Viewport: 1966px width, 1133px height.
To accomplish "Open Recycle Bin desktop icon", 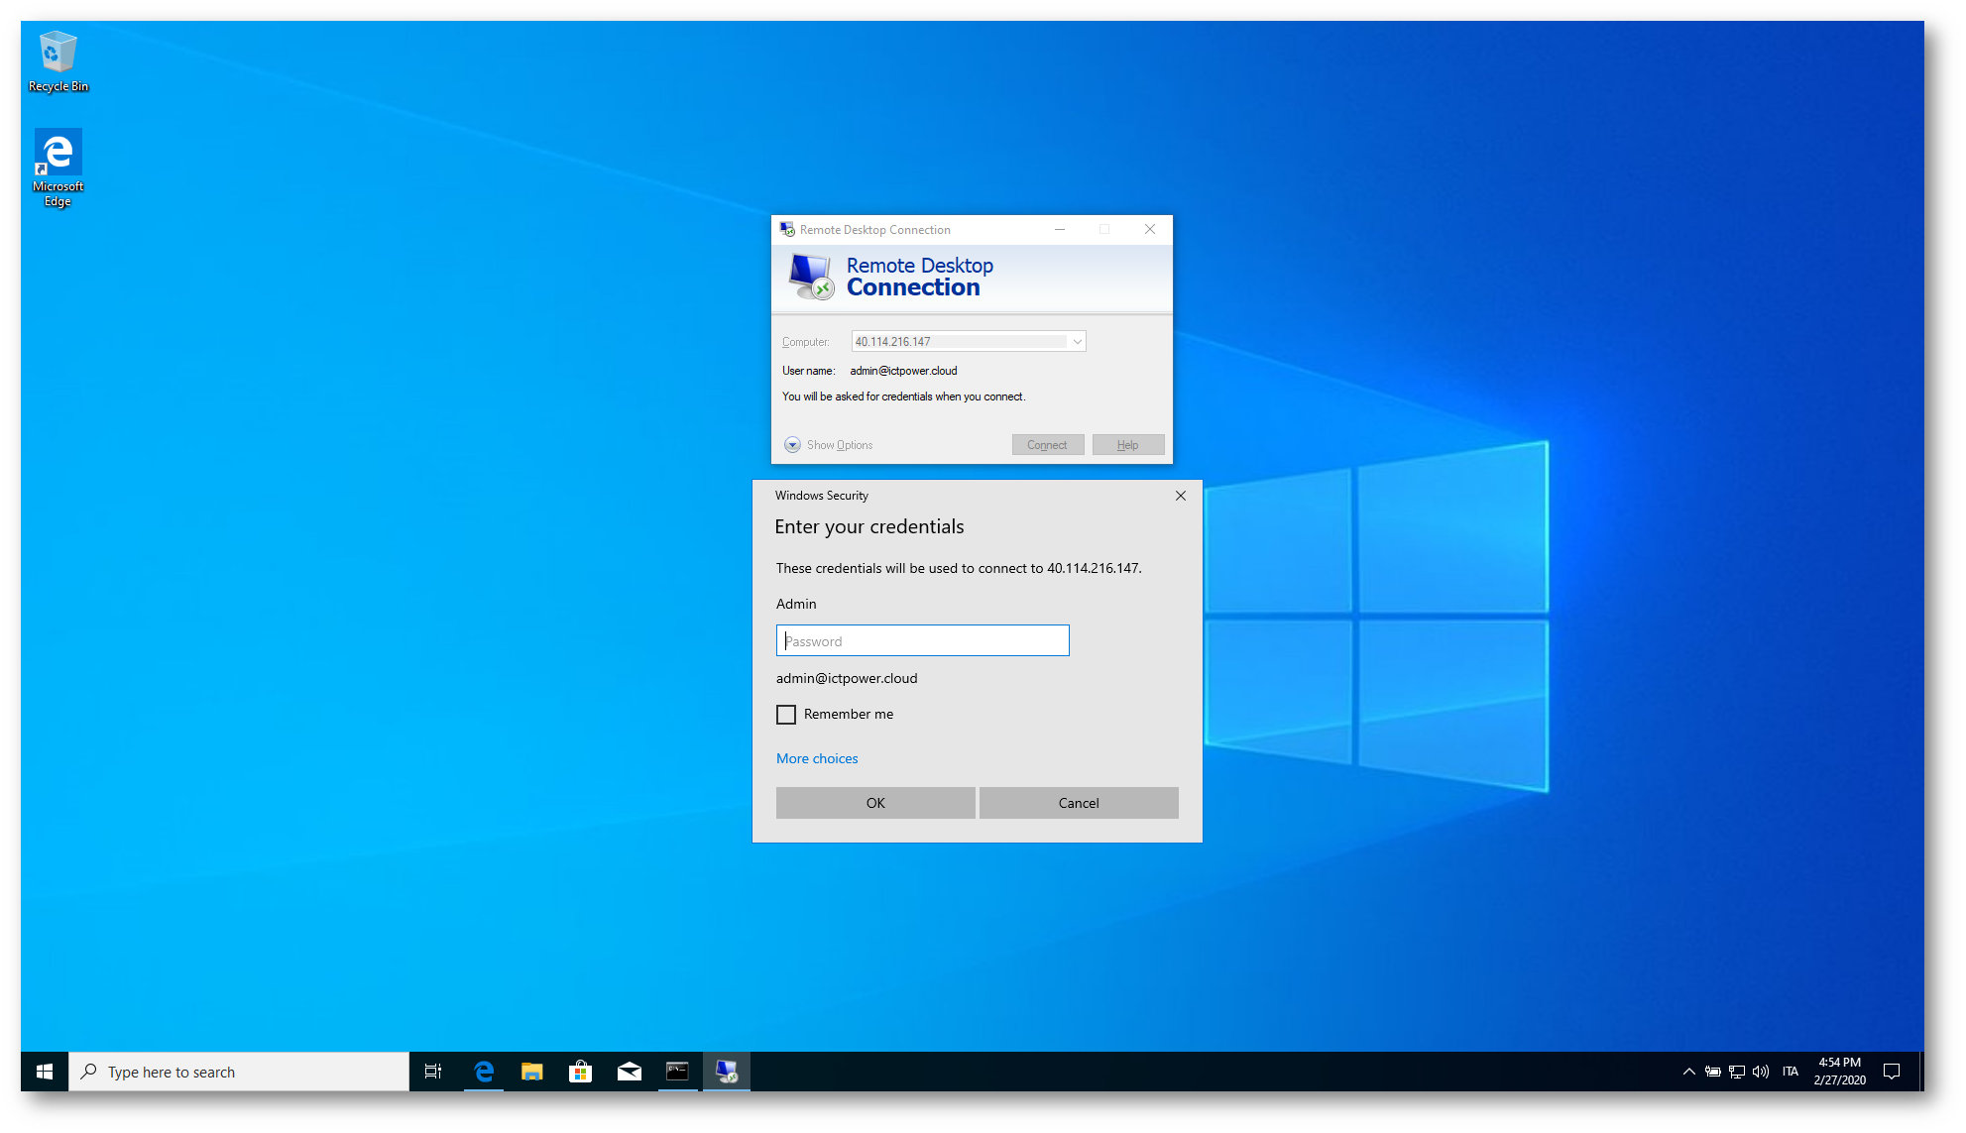I will click(58, 61).
